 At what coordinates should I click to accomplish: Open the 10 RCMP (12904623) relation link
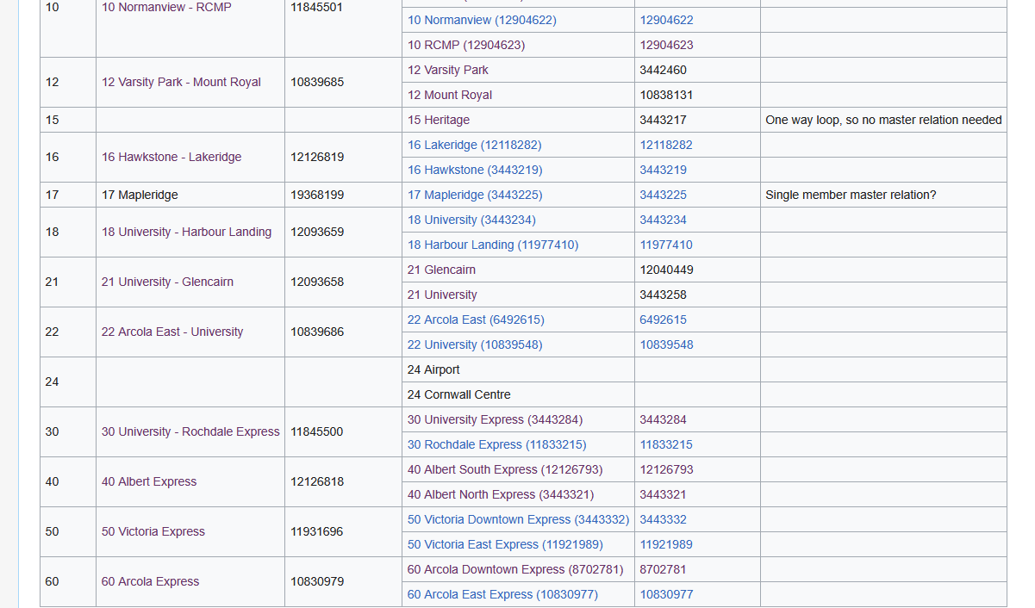pos(465,45)
